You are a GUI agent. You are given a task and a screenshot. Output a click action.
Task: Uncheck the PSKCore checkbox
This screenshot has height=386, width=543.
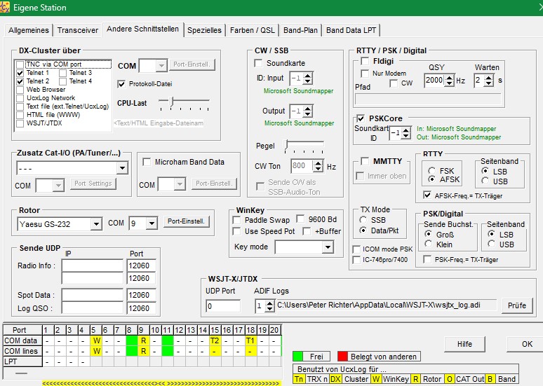pos(361,118)
